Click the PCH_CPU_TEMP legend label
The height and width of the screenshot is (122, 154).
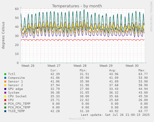pos(19,104)
